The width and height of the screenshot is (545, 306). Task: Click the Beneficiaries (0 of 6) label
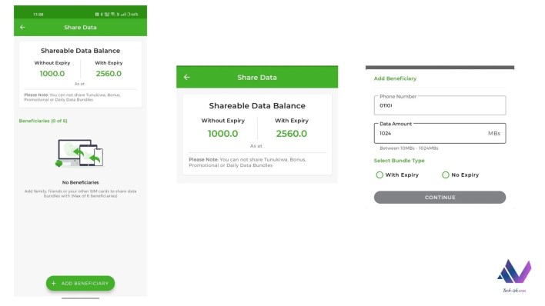click(43, 121)
